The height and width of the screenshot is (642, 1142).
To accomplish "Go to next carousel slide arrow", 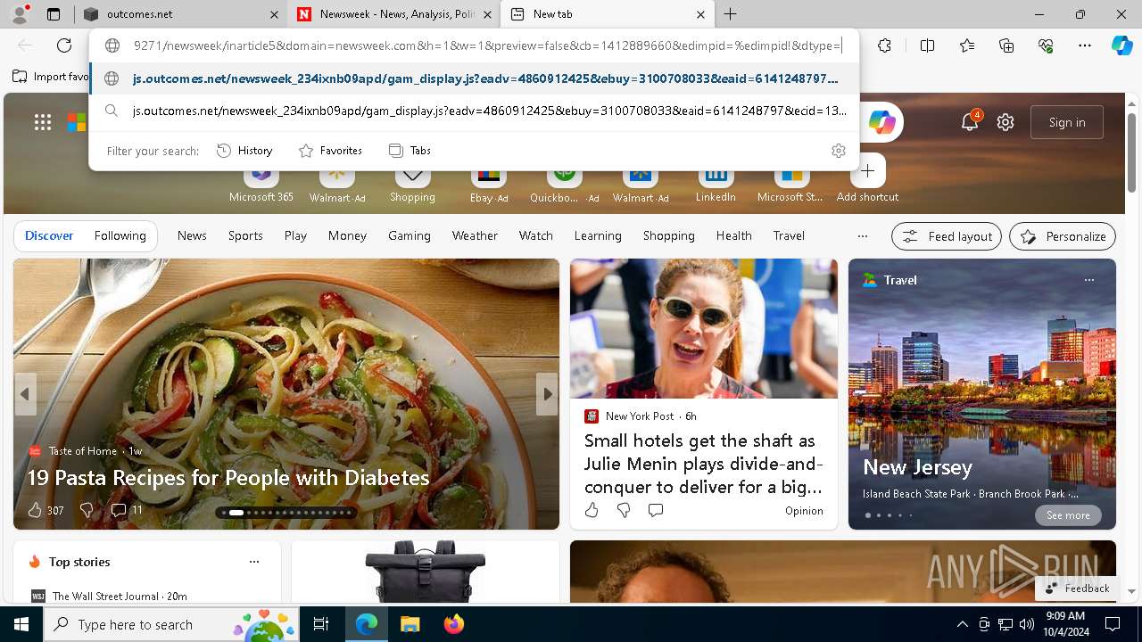I will (x=547, y=394).
